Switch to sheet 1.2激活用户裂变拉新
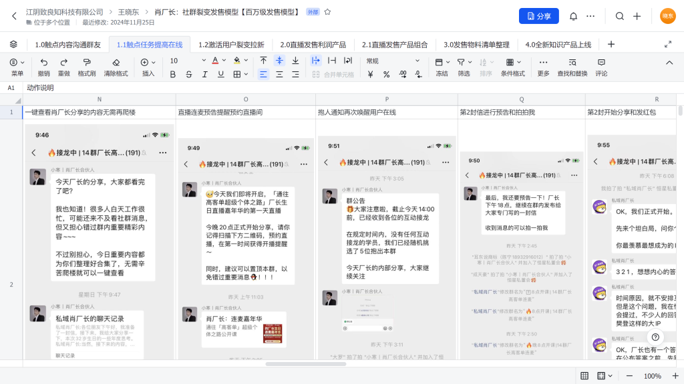 [x=231, y=45]
